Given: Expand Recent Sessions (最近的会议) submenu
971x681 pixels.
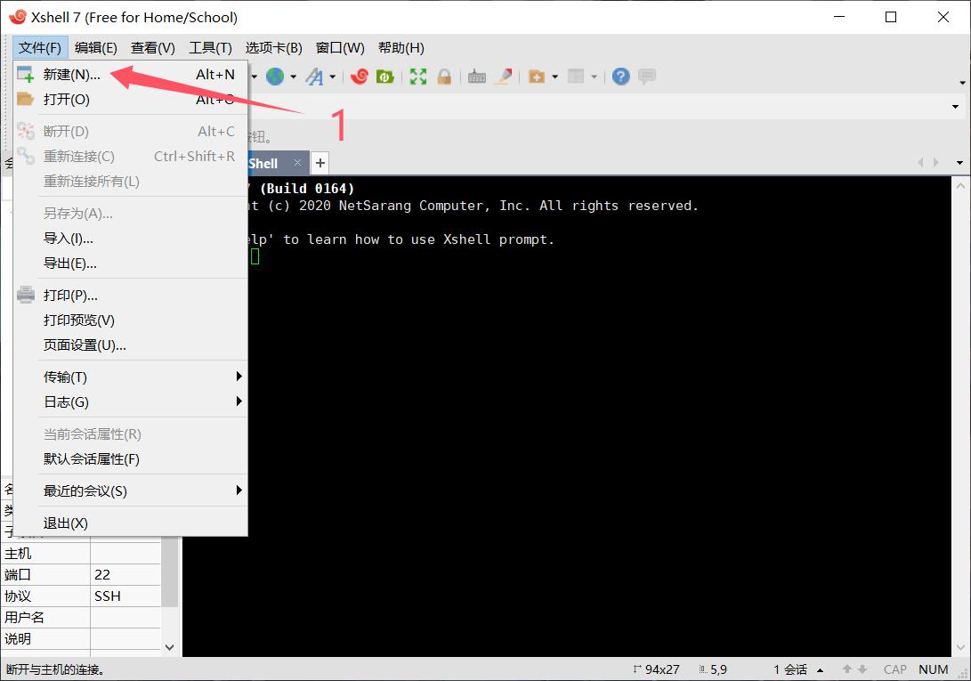Looking at the screenshot, I should [x=130, y=491].
